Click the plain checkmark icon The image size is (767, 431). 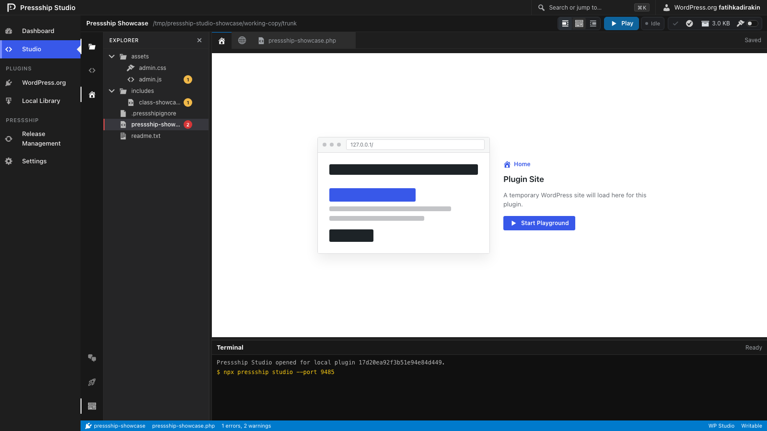point(675,23)
